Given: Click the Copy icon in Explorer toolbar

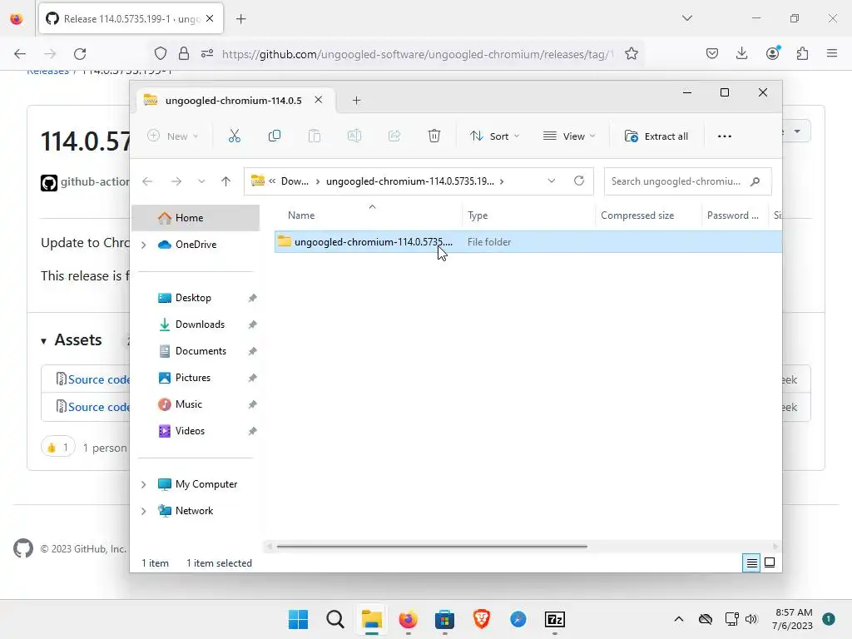Looking at the screenshot, I should [x=275, y=136].
